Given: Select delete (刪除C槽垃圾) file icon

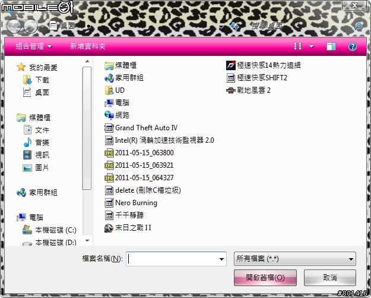Looking at the screenshot, I should click(x=109, y=190).
